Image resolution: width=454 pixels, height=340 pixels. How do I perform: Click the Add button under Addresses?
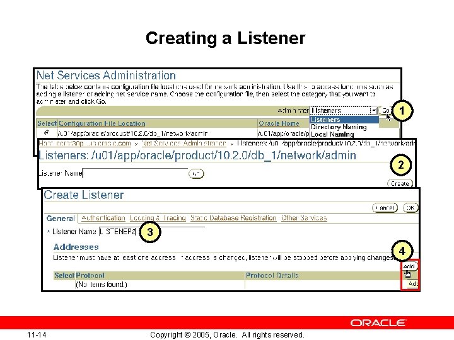tap(409, 266)
